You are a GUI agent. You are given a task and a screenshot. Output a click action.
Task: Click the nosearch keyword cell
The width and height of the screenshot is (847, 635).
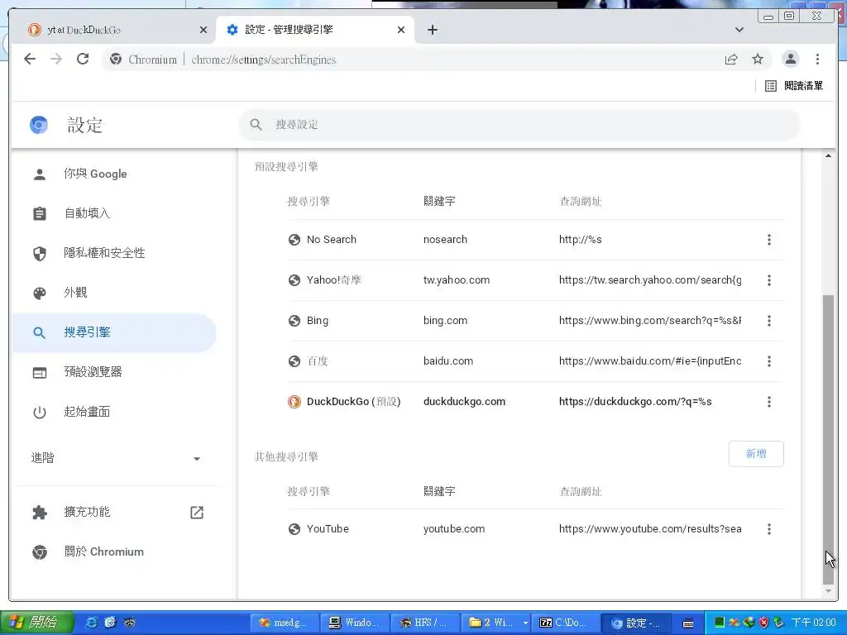coord(445,240)
